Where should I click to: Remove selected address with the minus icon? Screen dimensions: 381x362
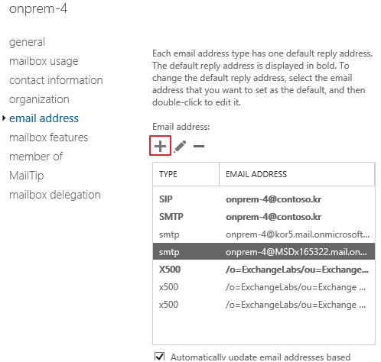click(x=199, y=146)
